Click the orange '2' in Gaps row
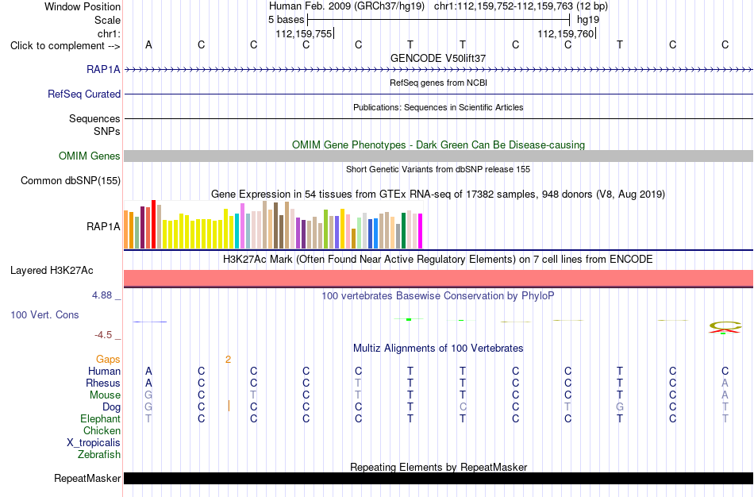 (x=228, y=360)
